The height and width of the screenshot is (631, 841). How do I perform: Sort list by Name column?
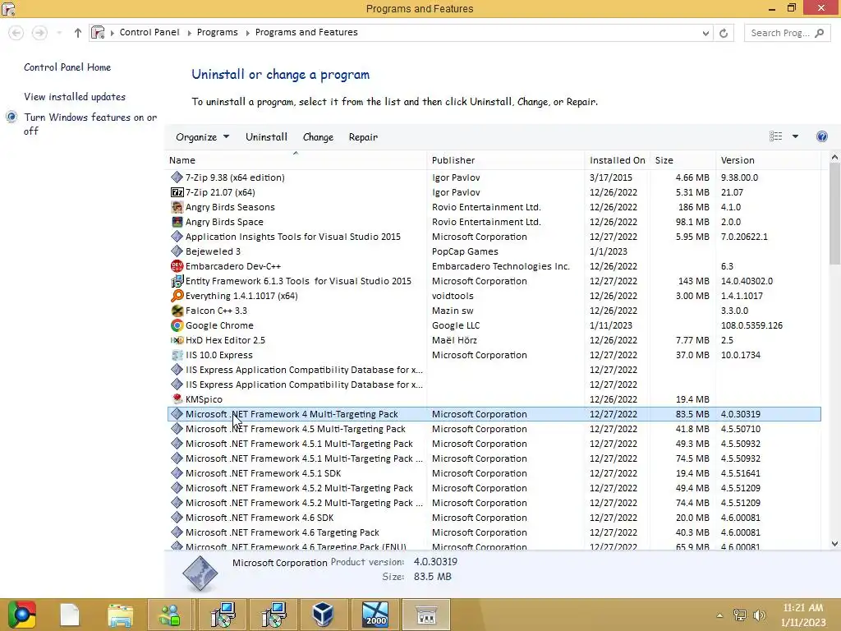tap(296, 160)
